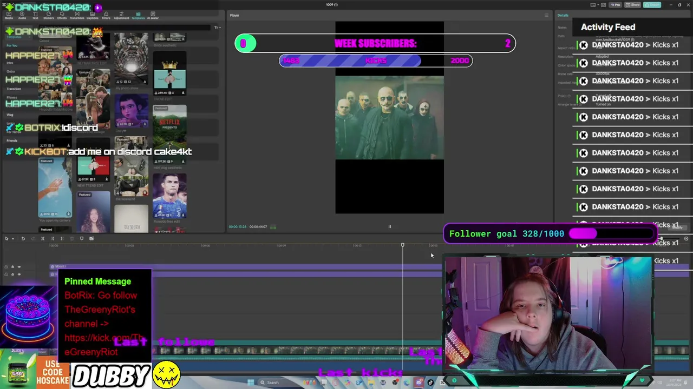The image size is (693, 389).
Task: Click the Undo icon in timeline toolbar
Action: point(23,238)
